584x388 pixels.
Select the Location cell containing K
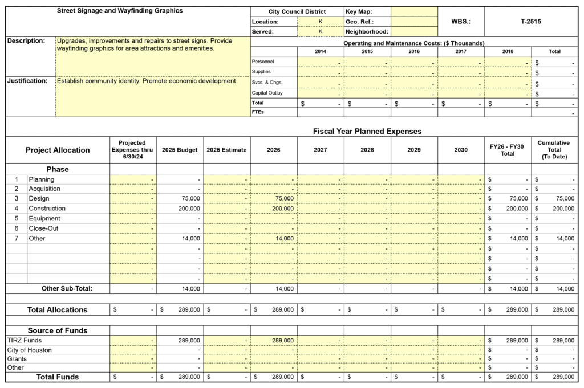coord(320,22)
